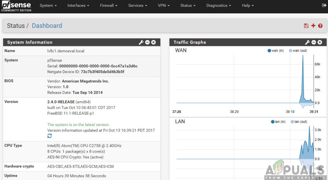Expand the Services menu

[137, 5]
